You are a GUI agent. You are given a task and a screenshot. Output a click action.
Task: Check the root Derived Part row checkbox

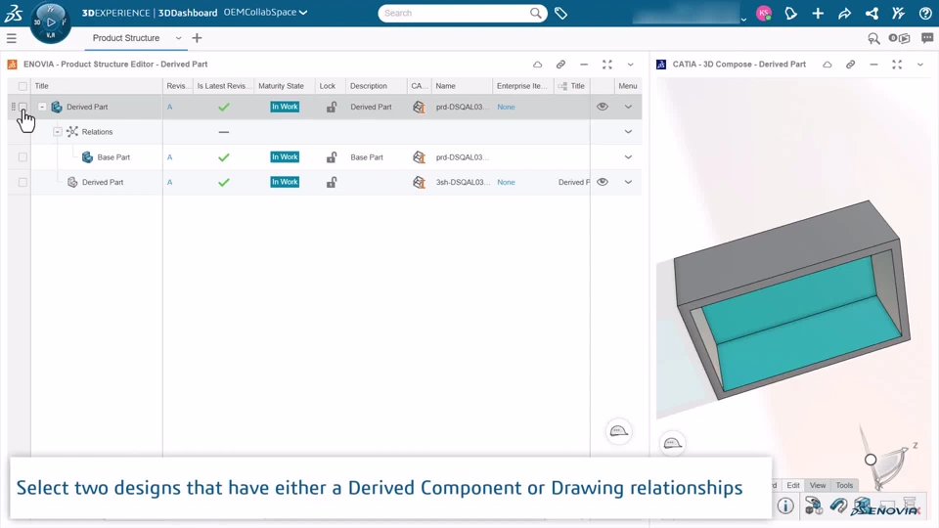click(x=22, y=107)
